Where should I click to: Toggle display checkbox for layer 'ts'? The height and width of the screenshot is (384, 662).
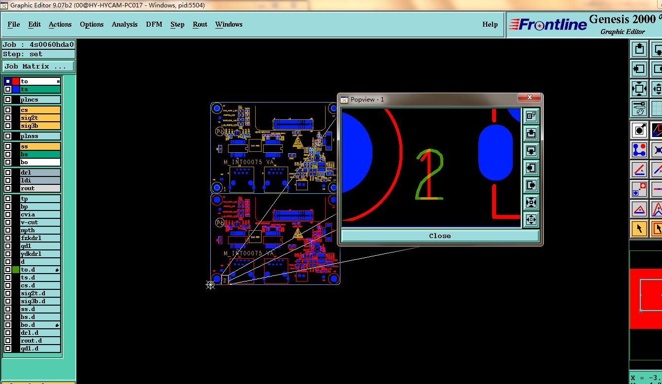[x=8, y=89]
